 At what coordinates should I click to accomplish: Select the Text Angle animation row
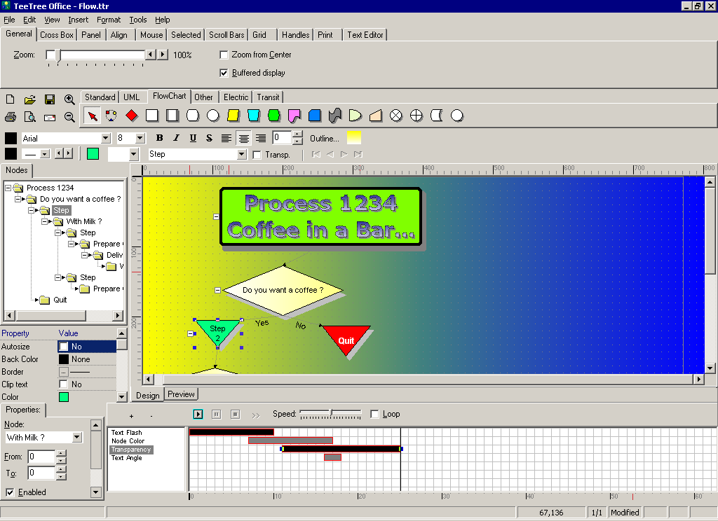click(126, 458)
